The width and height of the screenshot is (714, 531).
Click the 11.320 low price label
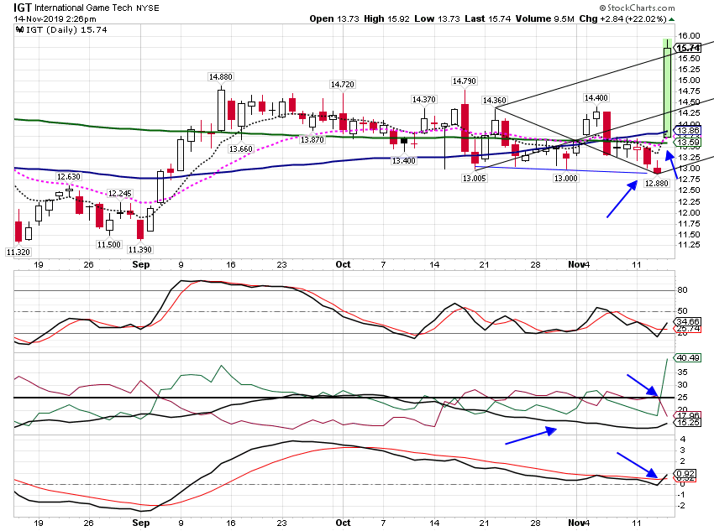(x=18, y=252)
